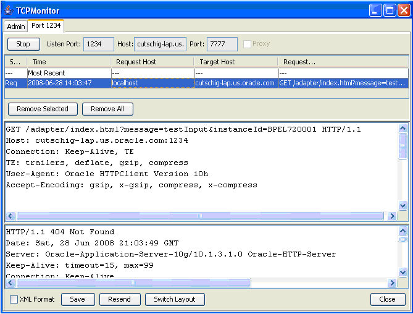The image size is (413, 314).
Task: Click the Host input field
Action: pyautogui.click(x=160, y=44)
